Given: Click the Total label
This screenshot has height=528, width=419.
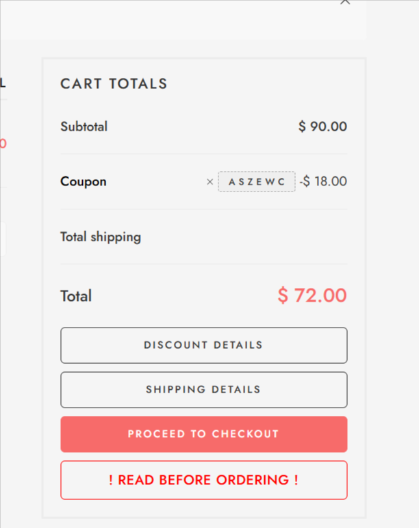Looking at the screenshot, I should pos(75,296).
